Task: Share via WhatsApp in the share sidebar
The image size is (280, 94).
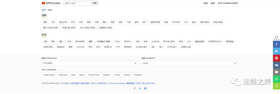Action: pos(276,79)
